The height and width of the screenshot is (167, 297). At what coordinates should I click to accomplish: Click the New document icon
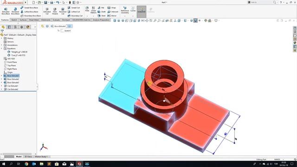click(x=33, y=2)
